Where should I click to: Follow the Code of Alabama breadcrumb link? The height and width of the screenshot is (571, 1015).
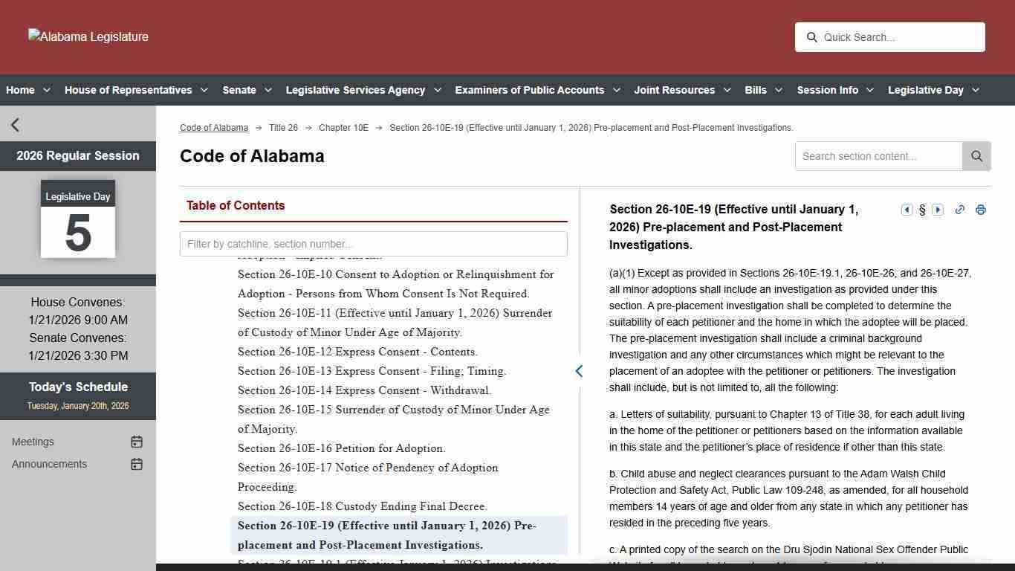click(214, 127)
